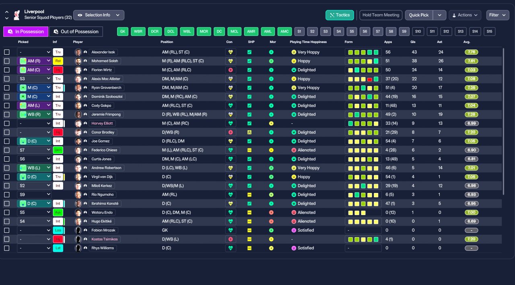Click Federico Chiesa's green Unh info badge
Image resolution: width=515 pixels, height=285 pixels.
pos(58,150)
